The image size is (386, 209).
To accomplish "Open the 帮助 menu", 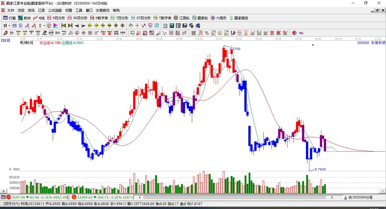I will (116, 11).
